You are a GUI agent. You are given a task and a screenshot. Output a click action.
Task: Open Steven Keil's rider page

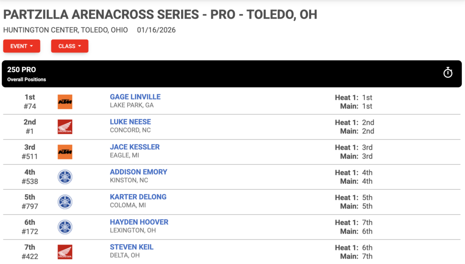coord(132,247)
